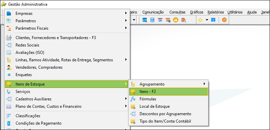Choose Fórmulas from the submenu
The width and height of the screenshot is (270, 130).
(x=169, y=99)
